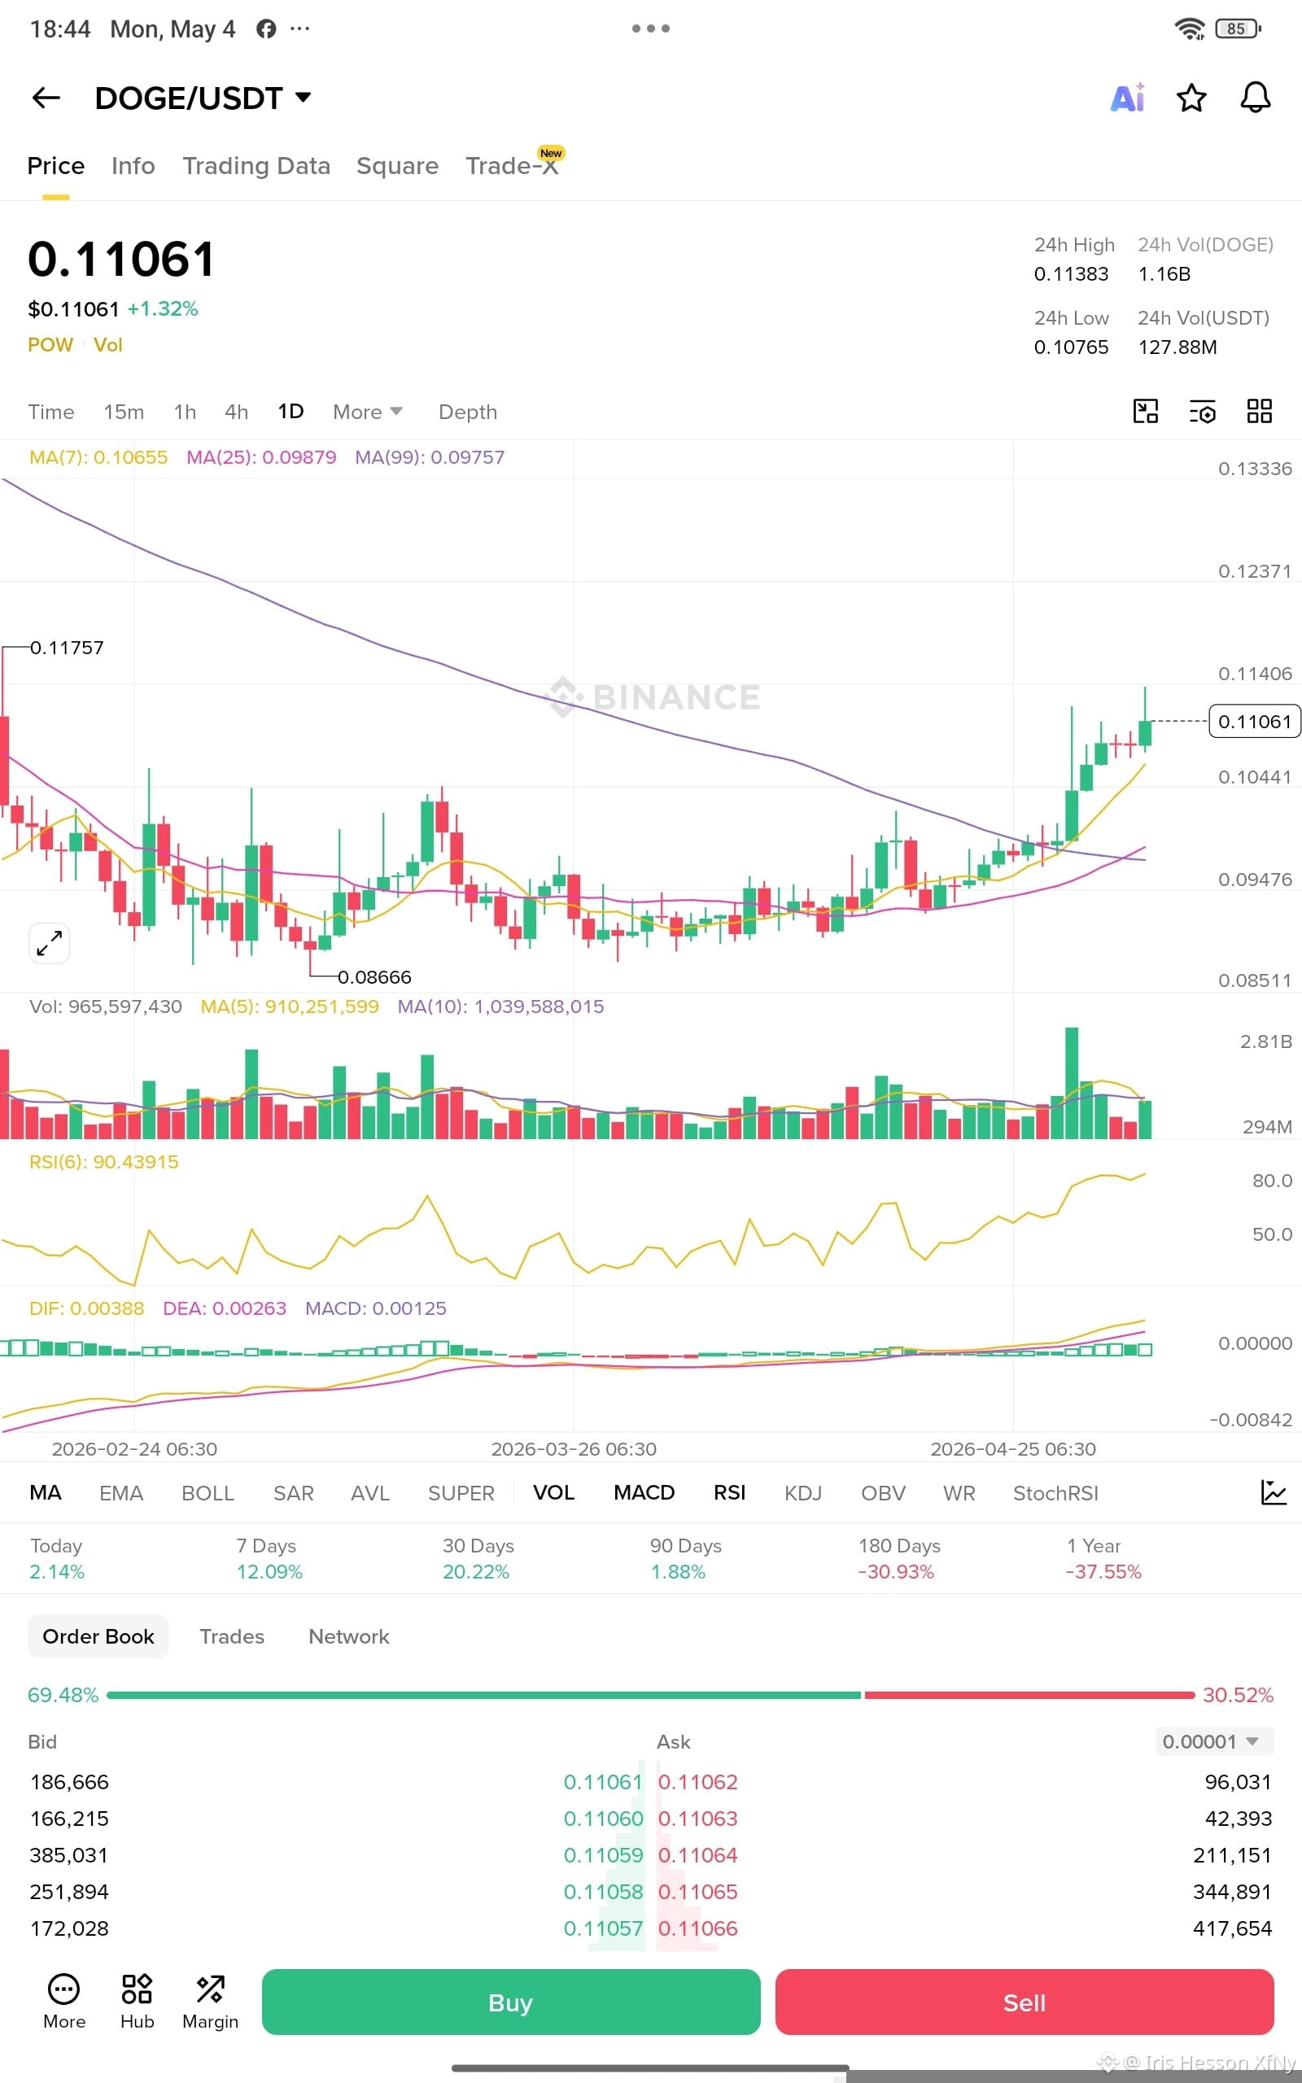Tap the back arrow icon
The image size is (1302, 2083).
coord(46,98)
